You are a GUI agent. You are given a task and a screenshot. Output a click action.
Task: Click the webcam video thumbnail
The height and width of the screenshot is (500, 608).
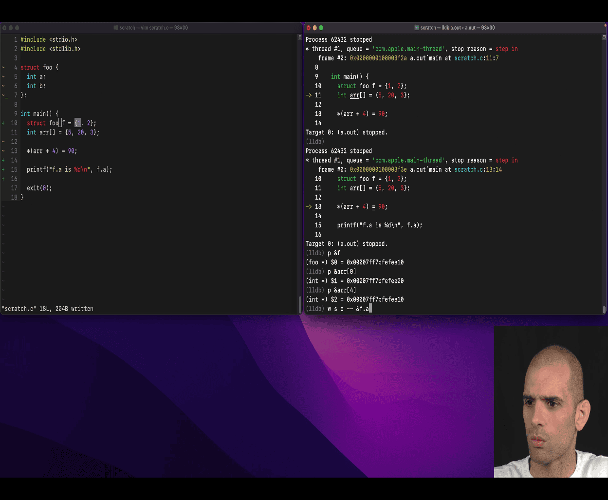point(551,401)
